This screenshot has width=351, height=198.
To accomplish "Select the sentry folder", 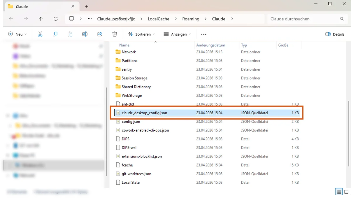I will tap(207, 69).
